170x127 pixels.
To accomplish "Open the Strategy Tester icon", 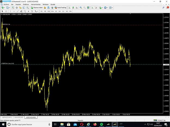I will click(28, 8).
